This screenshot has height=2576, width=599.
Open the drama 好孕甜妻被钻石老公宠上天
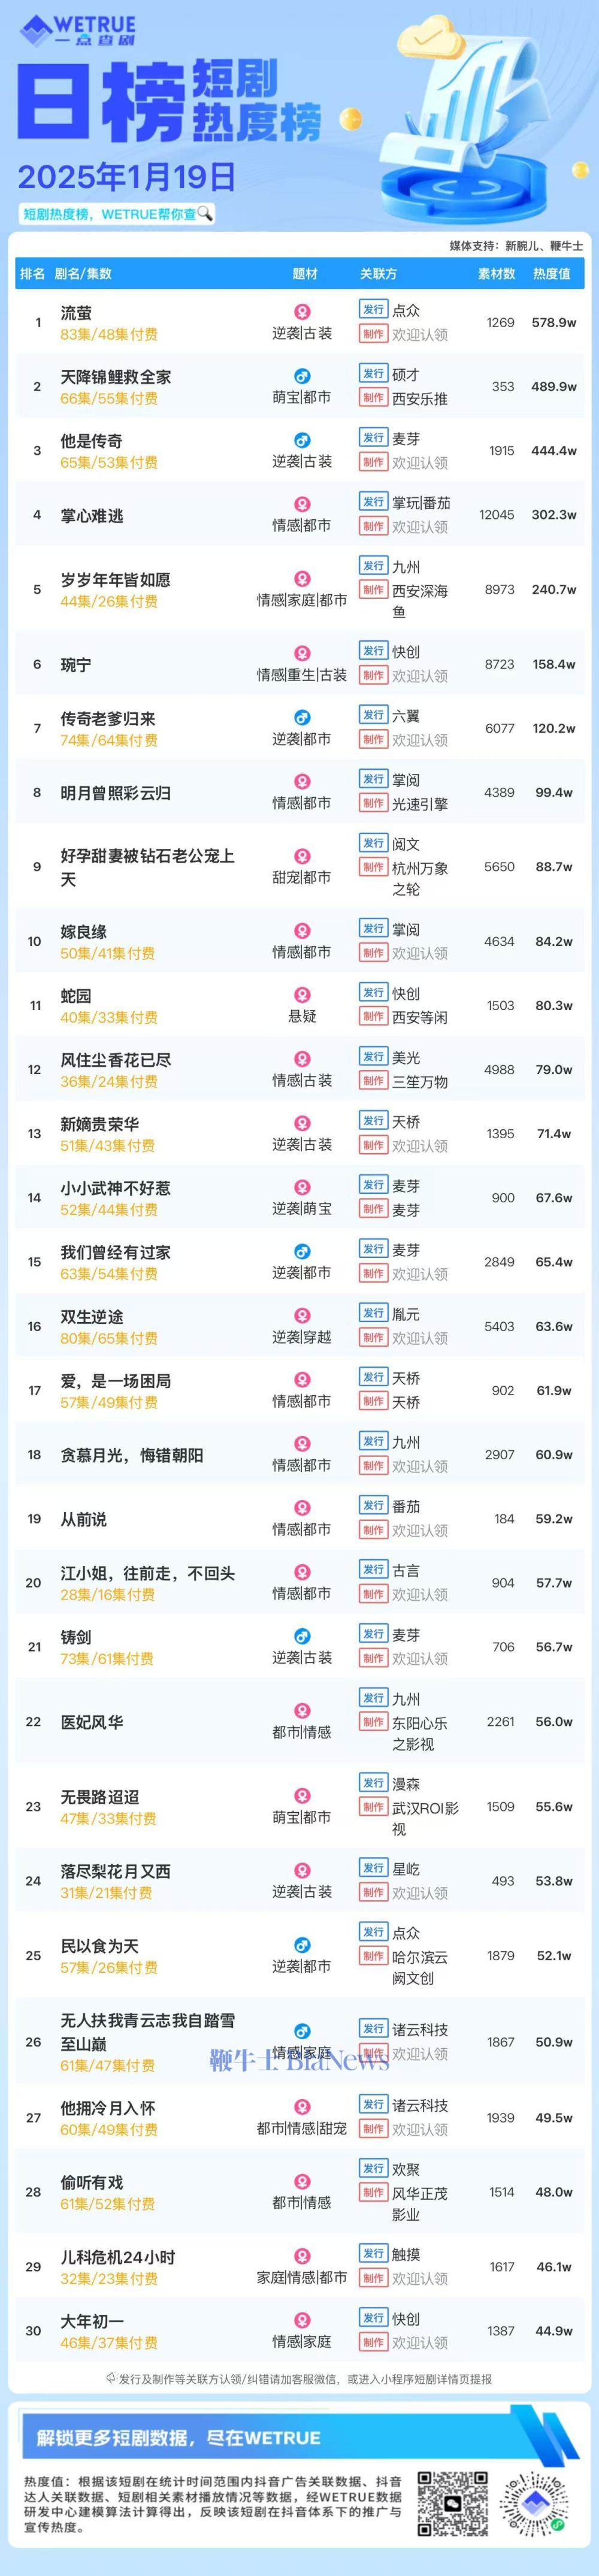(x=147, y=867)
